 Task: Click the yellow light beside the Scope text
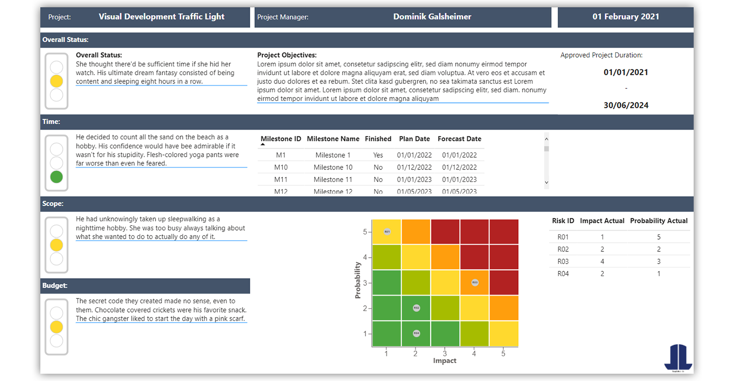tap(56, 245)
